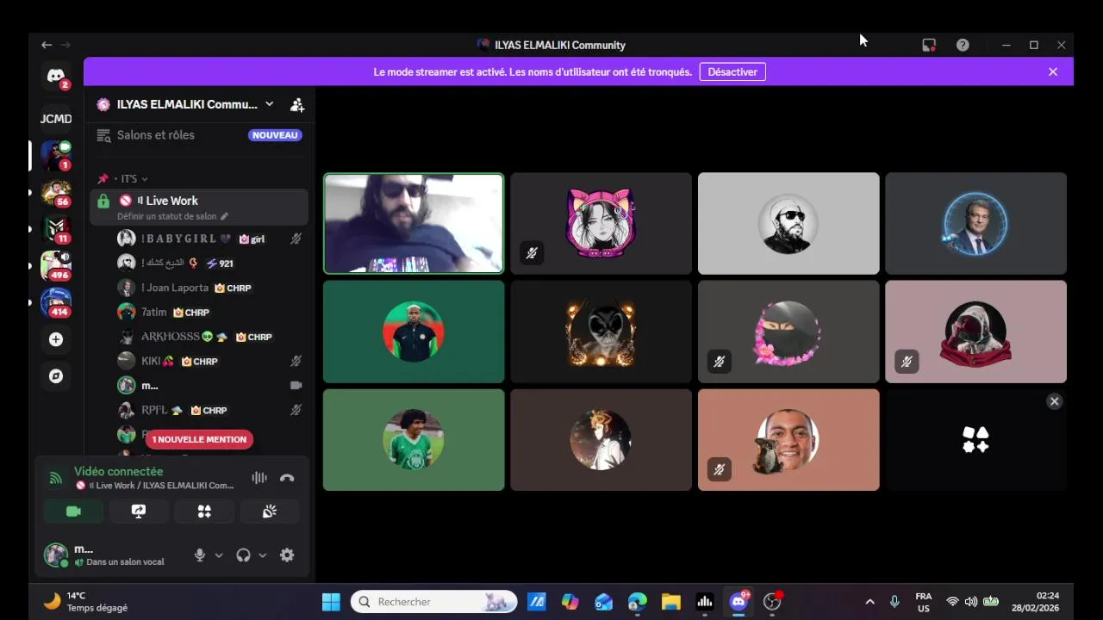Screen dimensions: 1103x620
Task: Open Windows Start menu
Action: click(x=331, y=602)
